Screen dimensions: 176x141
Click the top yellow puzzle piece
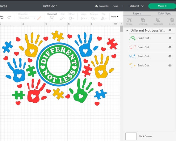tap(57, 36)
